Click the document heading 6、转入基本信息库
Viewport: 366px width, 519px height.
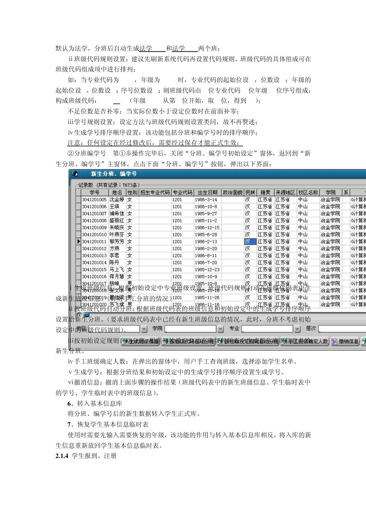point(95,403)
